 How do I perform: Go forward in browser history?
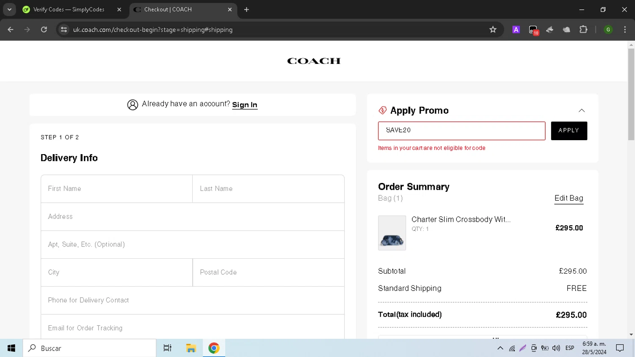pos(27,30)
